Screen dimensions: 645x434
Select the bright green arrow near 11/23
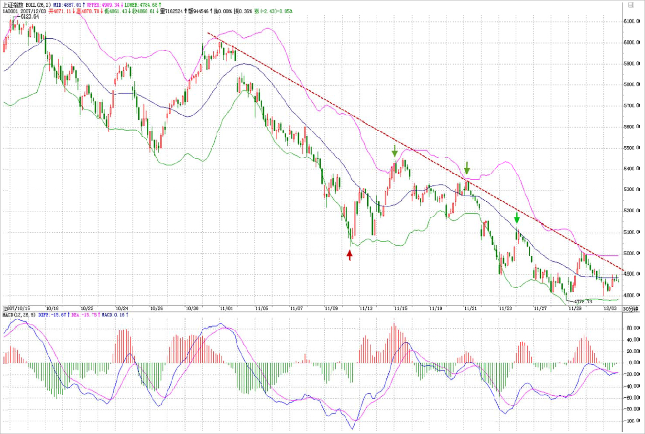coord(517,218)
